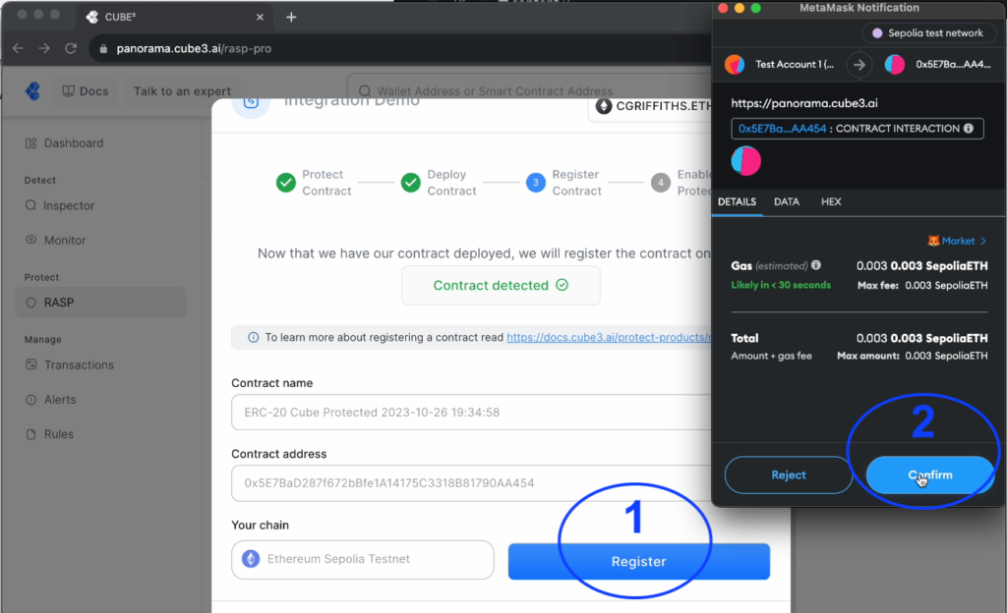Open Rules in the sidebar
This screenshot has height=613, width=1007.
[100, 434]
